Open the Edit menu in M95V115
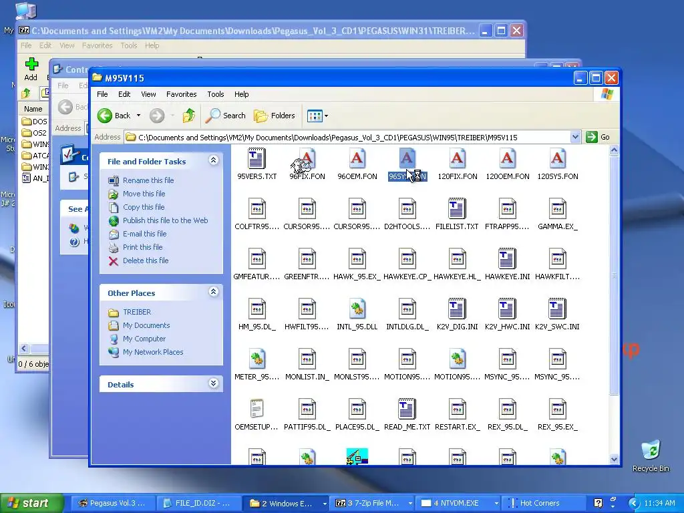The height and width of the screenshot is (513, 684). (124, 94)
